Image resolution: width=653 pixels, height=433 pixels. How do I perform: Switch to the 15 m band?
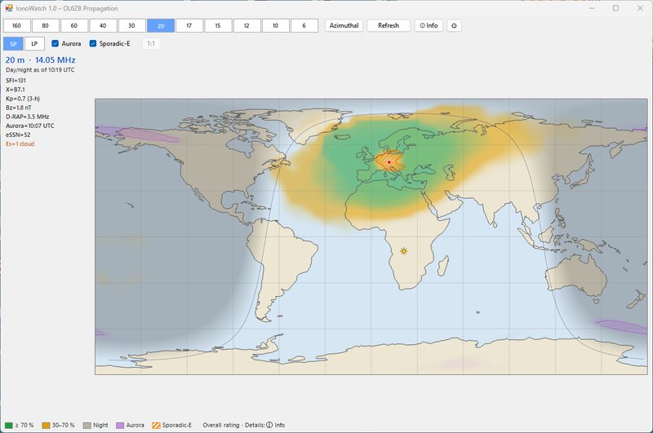(x=218, y=25)
